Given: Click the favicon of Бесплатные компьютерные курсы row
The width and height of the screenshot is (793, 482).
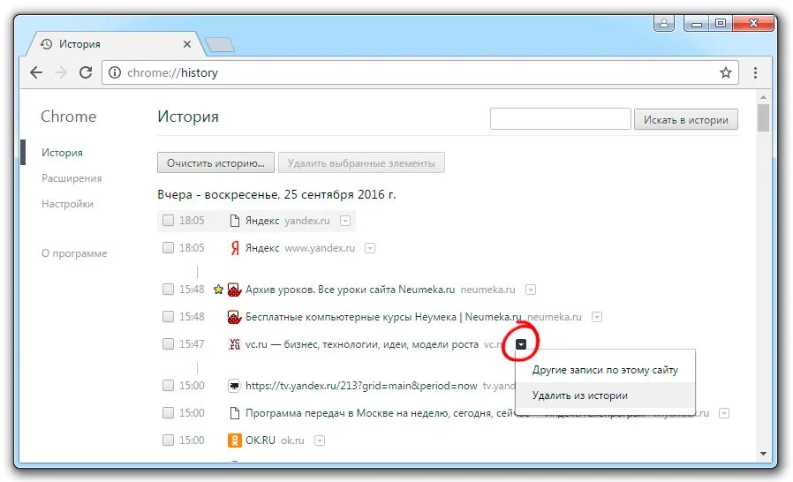Looking at the screenshot, I should [234, 317].
